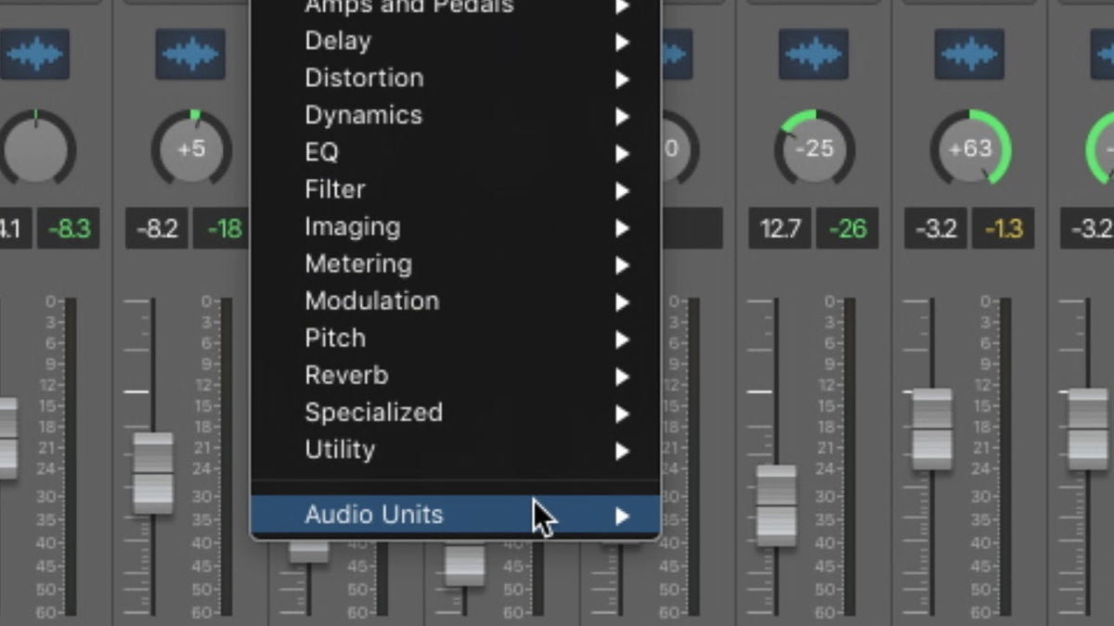The height and width of the screenshot is (626, 1114).
Task: Click the green -26 peak level display
Action: [x=848, y=228]
